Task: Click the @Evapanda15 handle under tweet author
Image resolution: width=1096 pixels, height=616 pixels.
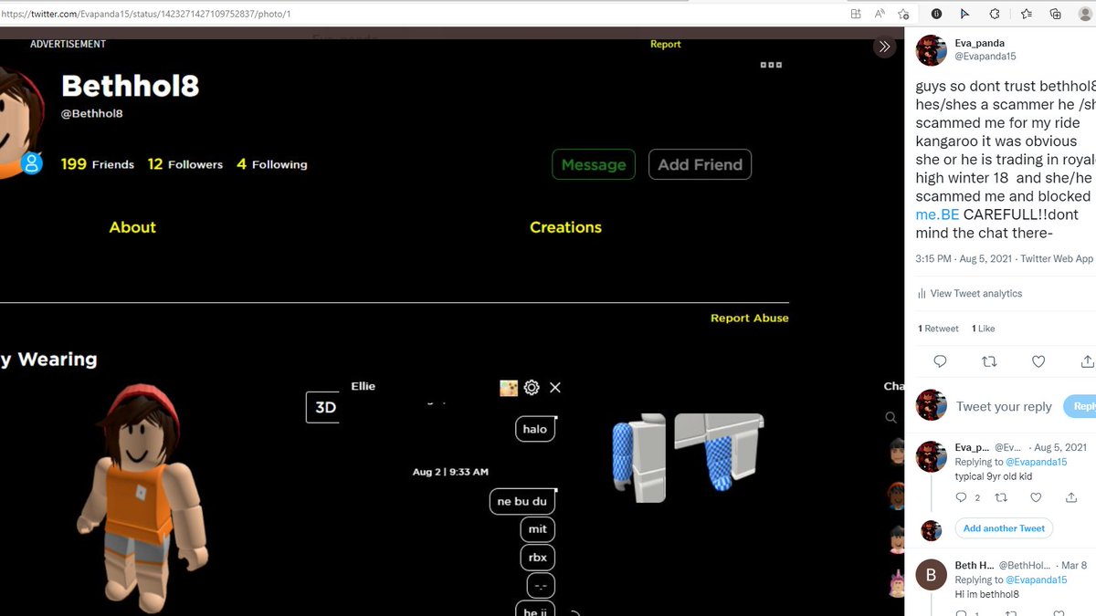Action: click(x=985, y=57)
